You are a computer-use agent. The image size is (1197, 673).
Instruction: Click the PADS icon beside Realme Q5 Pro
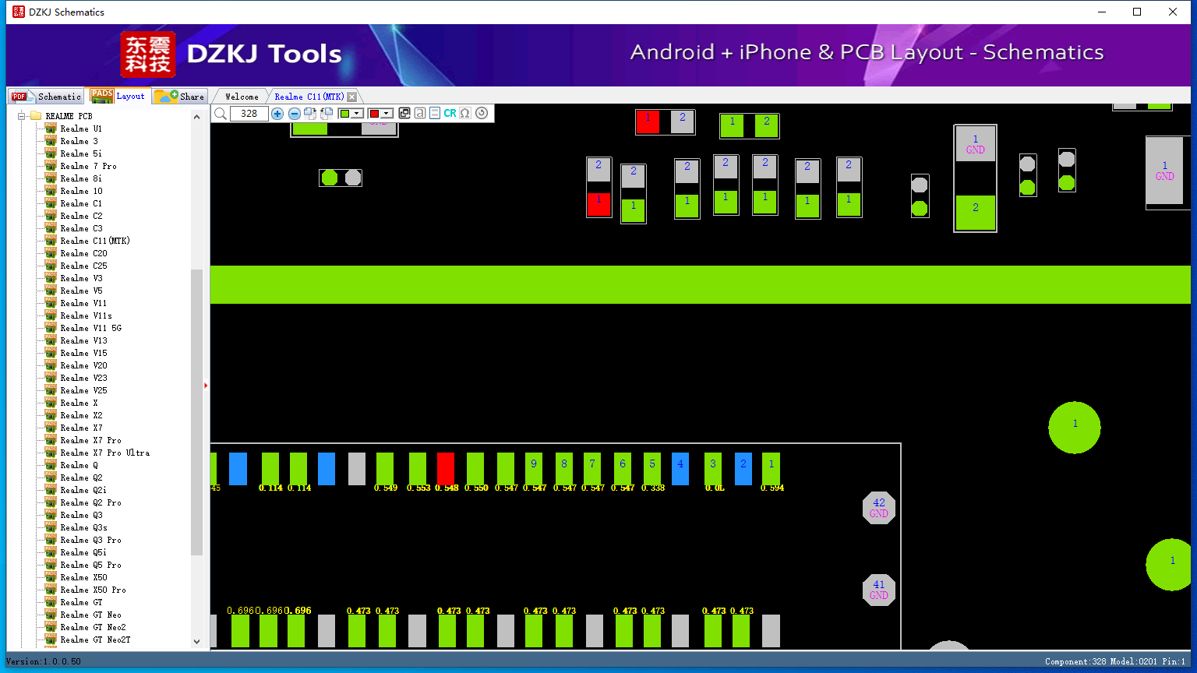[x=51, y=565]
